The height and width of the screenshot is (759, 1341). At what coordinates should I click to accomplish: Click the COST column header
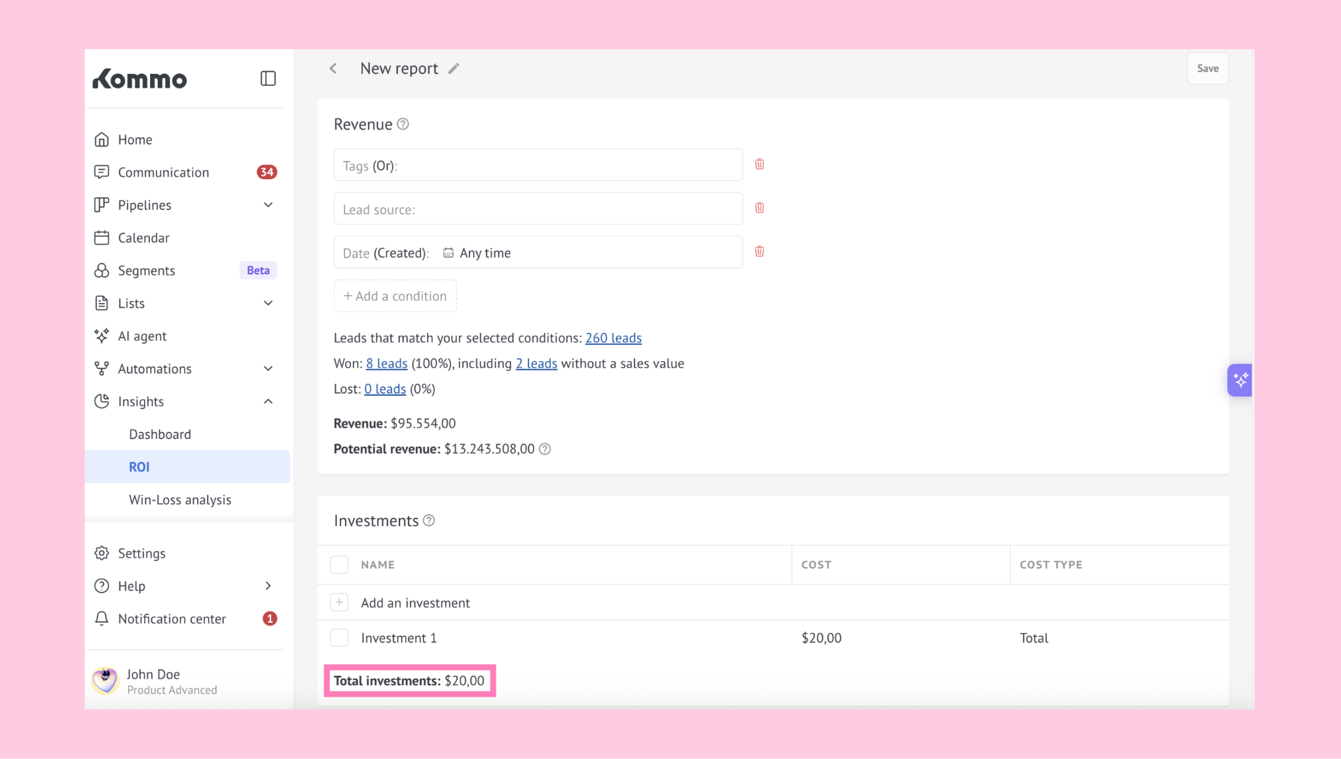tap(817, 565)
